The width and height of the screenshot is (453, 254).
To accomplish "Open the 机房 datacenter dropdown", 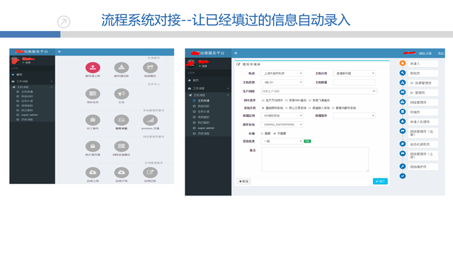I will 282,73.
